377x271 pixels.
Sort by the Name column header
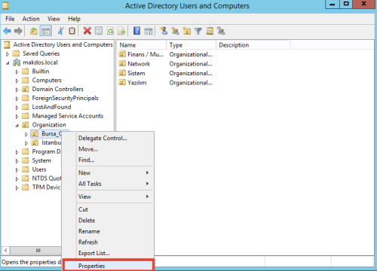(142, 45)
